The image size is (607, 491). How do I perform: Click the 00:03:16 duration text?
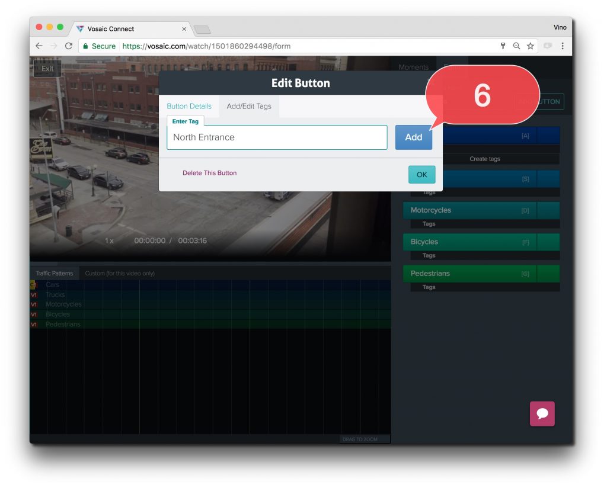coord(193,240)
